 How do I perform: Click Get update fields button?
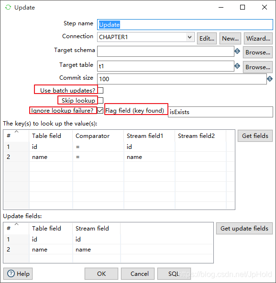[244, 228]
